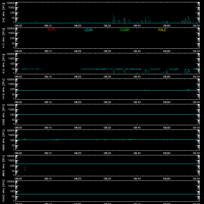Viewport: 204px width, 204px height.
Task: Click 08:10 tick under the 245 MHz panel
Action: click(x=48, y=26)
